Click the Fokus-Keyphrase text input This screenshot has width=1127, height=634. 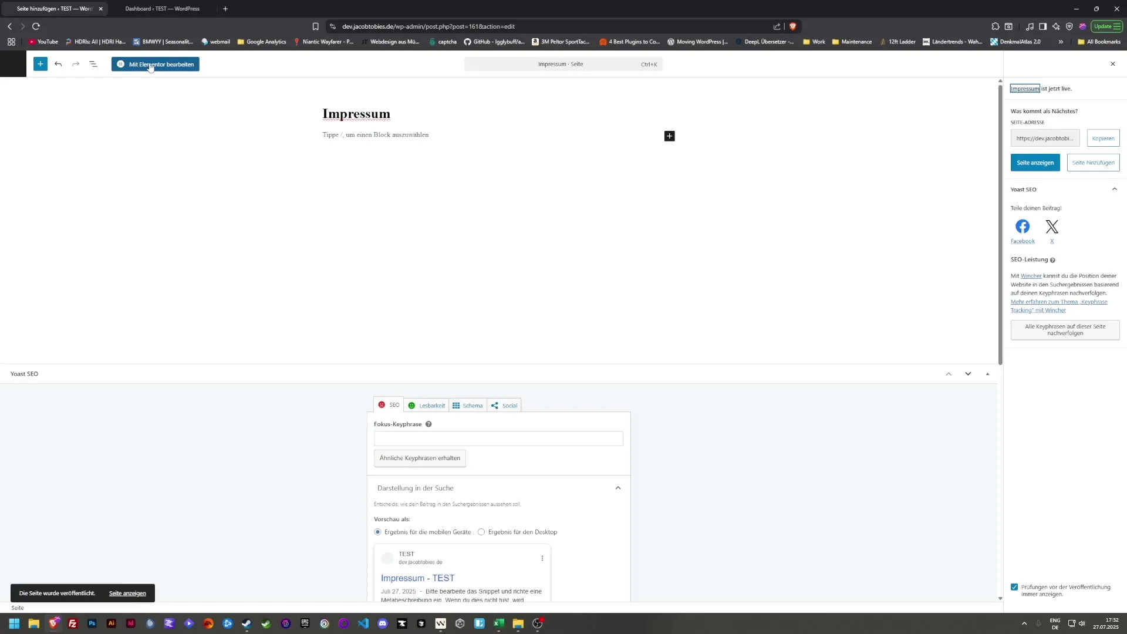click(498, 439)
